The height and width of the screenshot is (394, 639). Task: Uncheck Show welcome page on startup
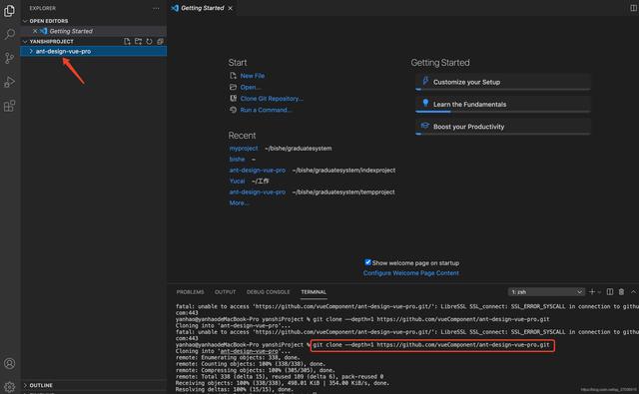click(x=368, y=262)
